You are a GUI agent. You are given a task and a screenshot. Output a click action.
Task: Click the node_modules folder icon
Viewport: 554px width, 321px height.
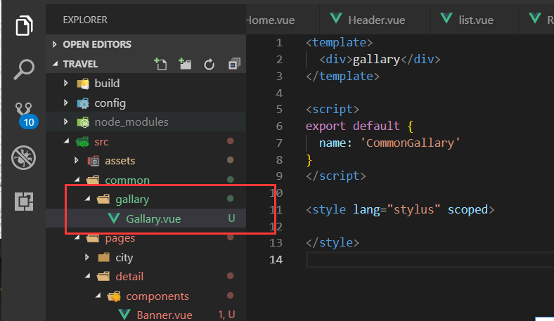click(x=83, y=122)
